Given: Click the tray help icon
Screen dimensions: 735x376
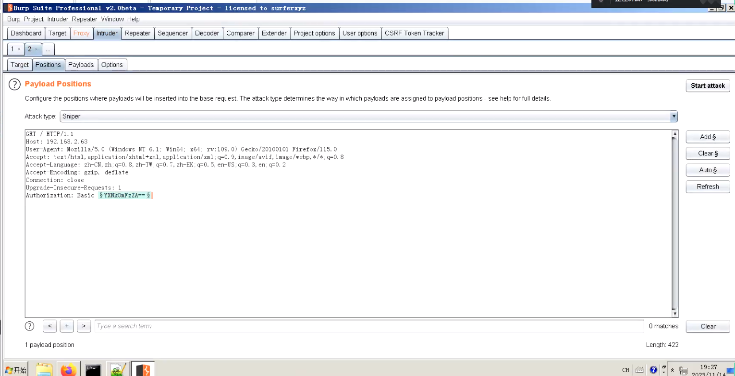Looking at the screenshot, I should tap(653, 370).
